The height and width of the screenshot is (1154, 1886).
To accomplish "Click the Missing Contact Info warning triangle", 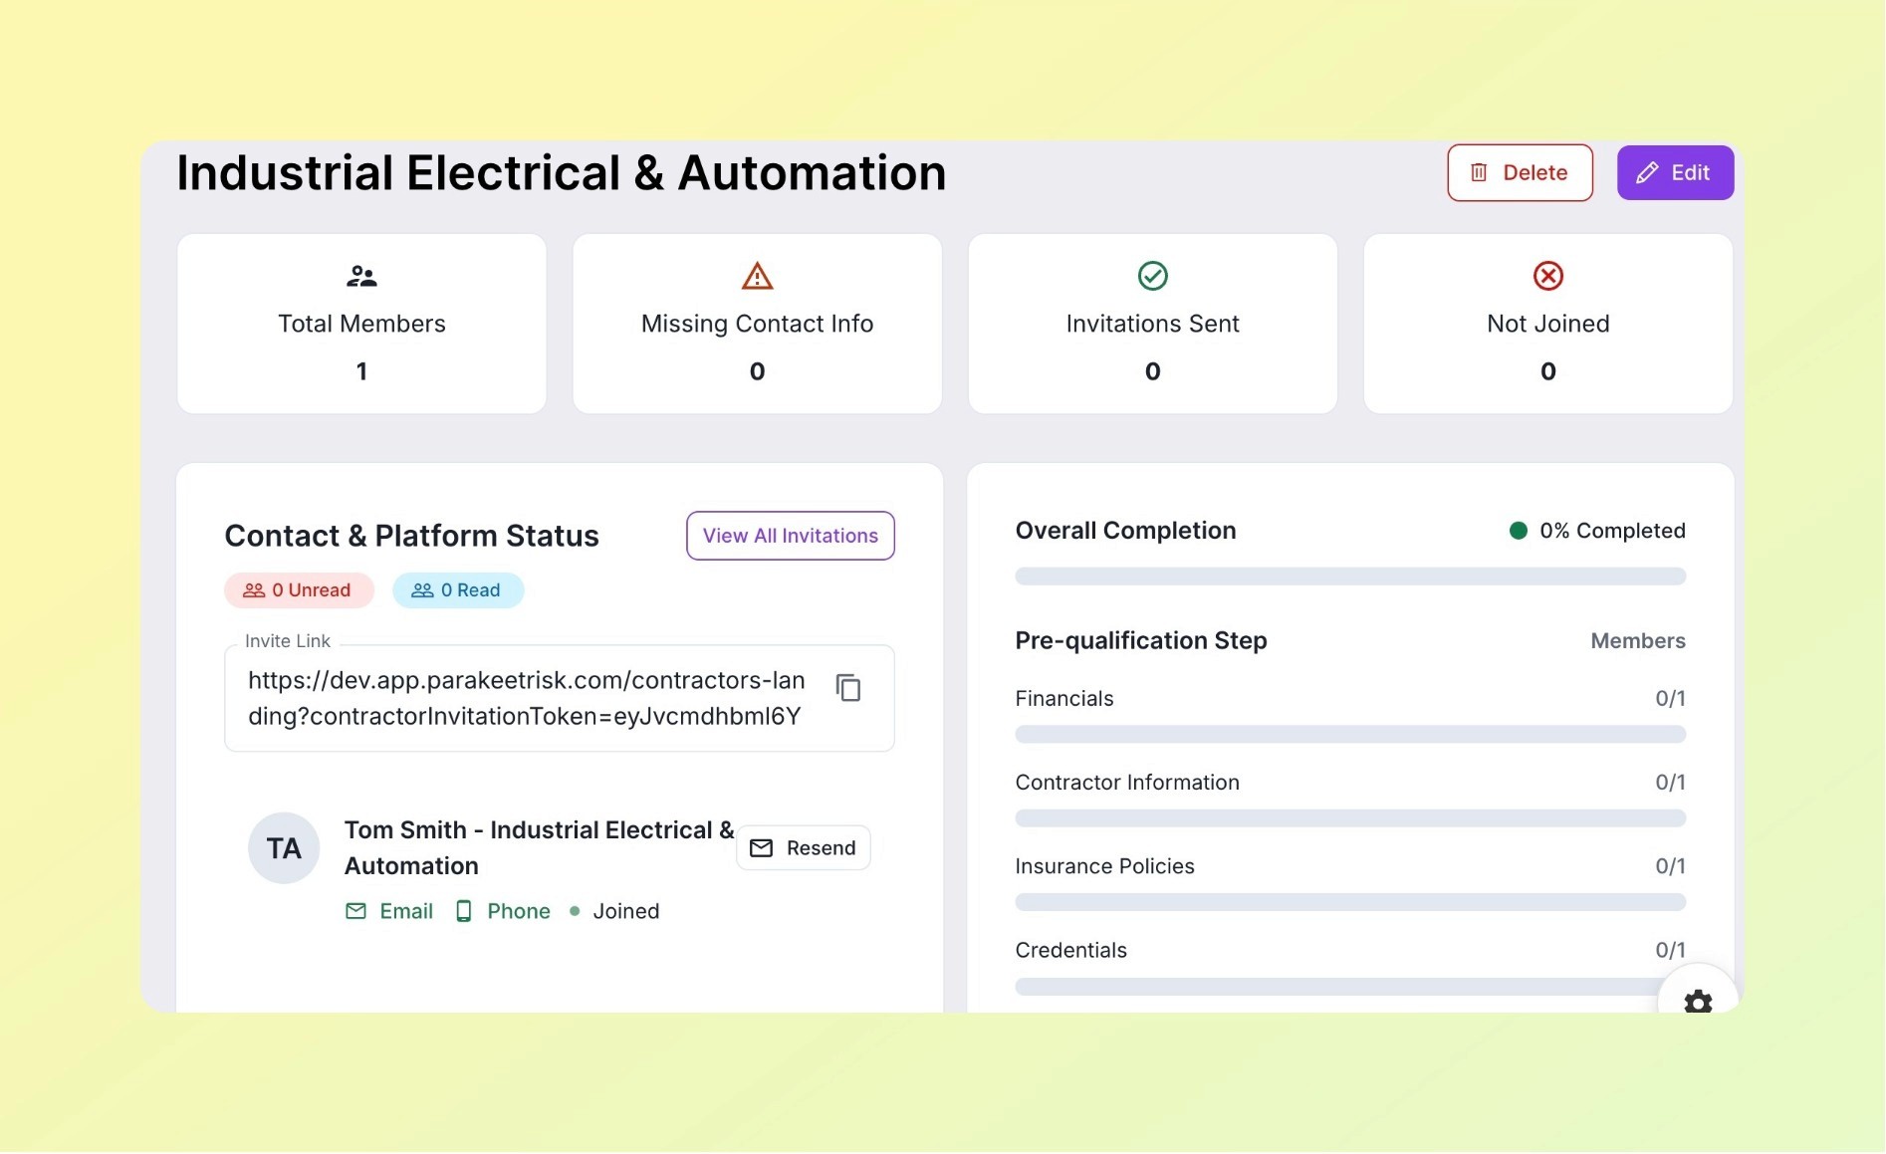I will pyautogui.click(x=757, y=276).
